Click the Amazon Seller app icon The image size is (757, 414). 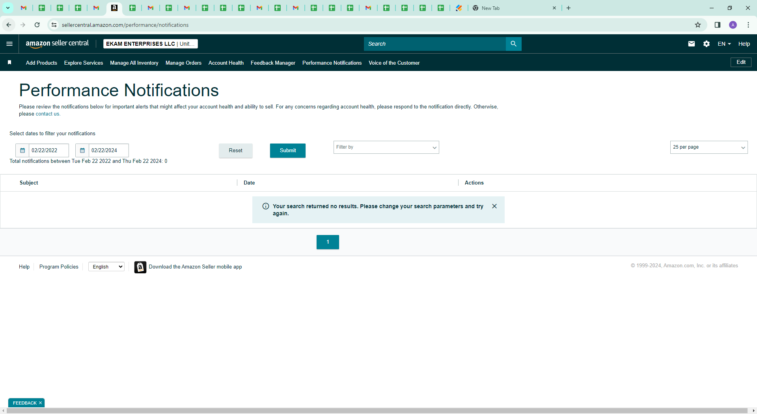(140, 267)
